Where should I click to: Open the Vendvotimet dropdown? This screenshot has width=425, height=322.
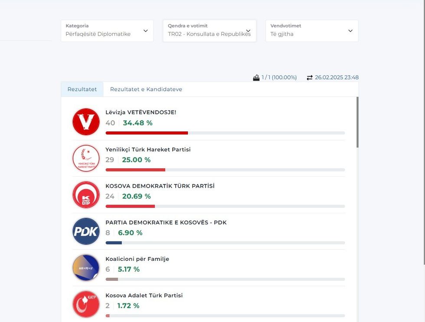coord(312,30)
